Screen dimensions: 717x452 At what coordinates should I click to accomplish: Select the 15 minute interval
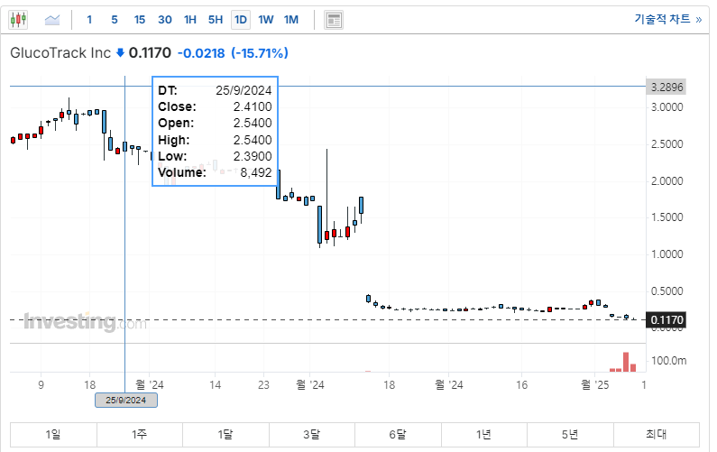coord(140,20)
